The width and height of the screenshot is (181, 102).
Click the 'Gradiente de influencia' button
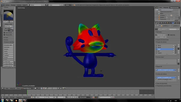(8, 66)
